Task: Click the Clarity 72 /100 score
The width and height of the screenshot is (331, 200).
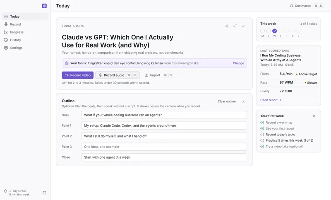Action: [286, 91]
